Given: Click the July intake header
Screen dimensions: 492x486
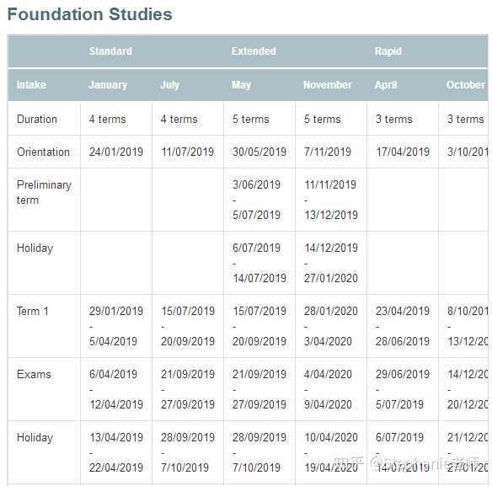Looking at the screenshot, I should [x=169, y=85].
